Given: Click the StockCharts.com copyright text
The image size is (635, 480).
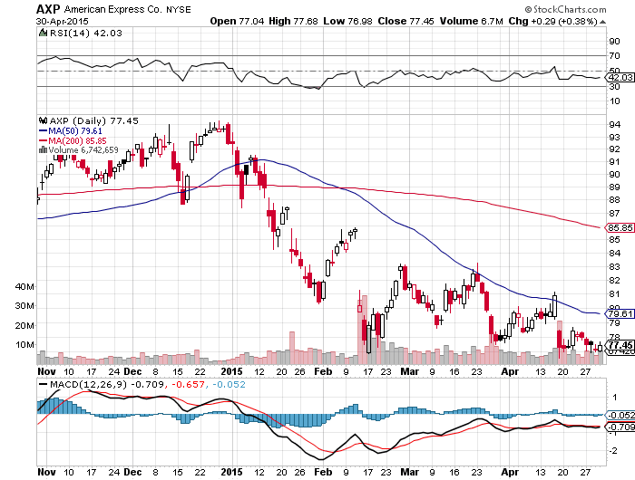Looking at the screenshot, I should [x=565, y=9].
